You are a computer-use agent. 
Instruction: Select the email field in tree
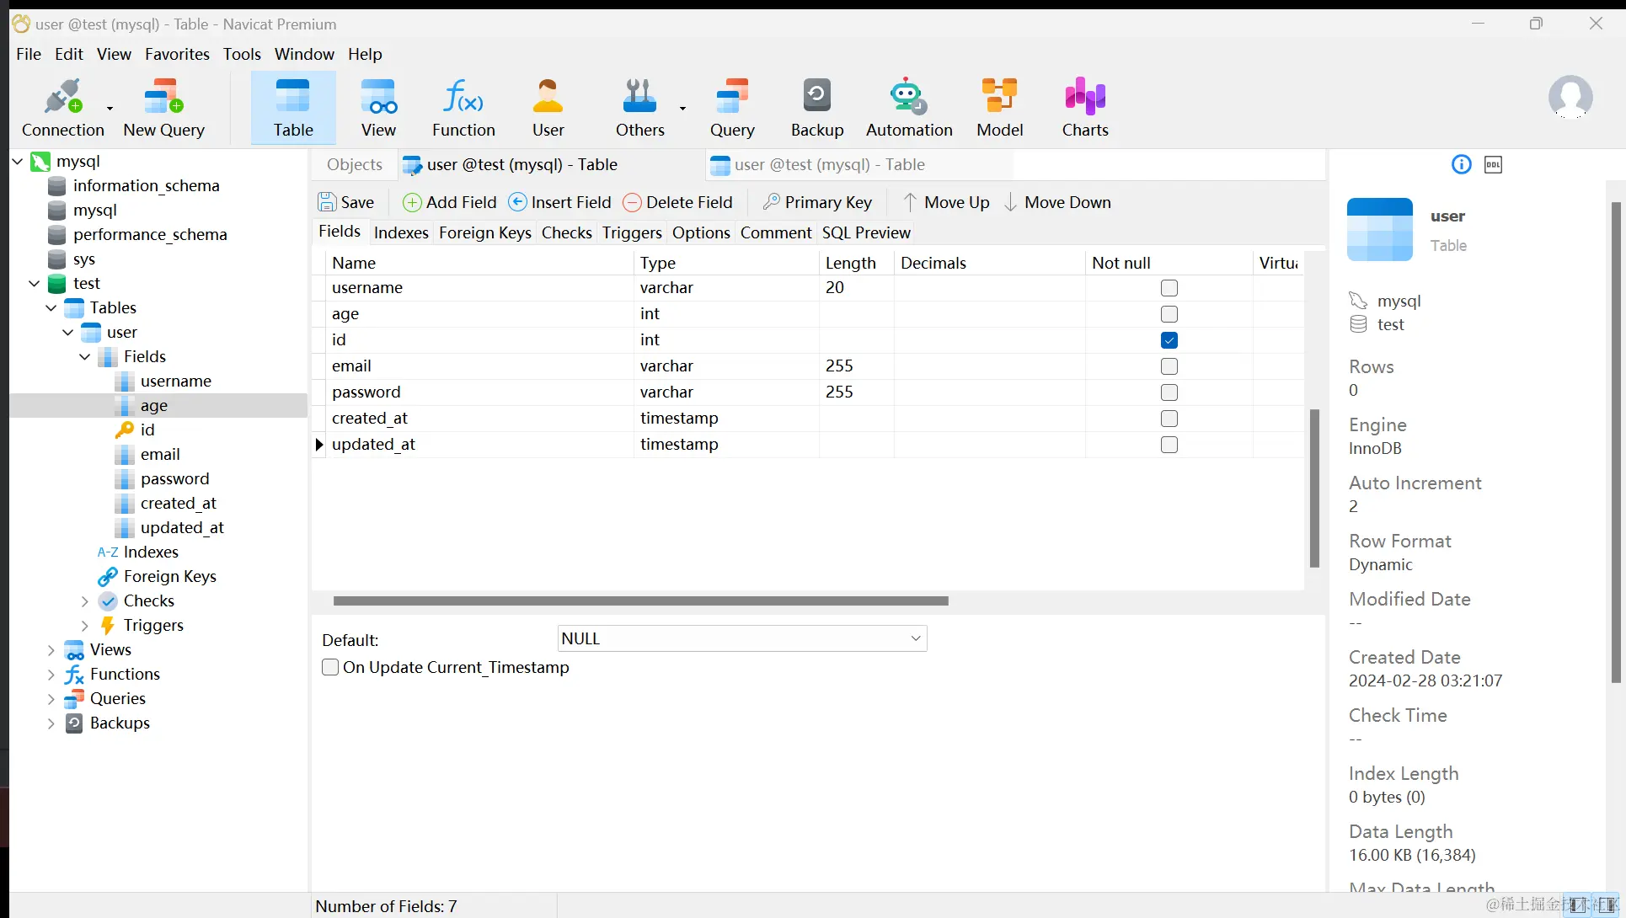(x=160, y=454)
